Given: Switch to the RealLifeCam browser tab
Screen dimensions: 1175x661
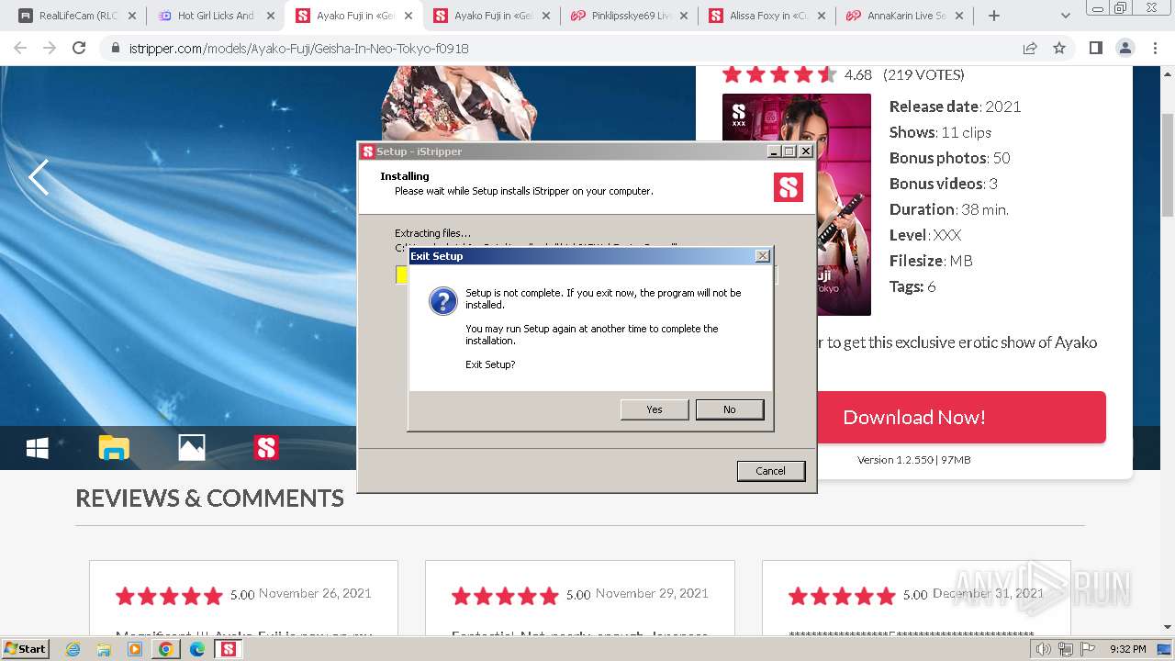Looking at the screenshot, I should tap(78, 16).
